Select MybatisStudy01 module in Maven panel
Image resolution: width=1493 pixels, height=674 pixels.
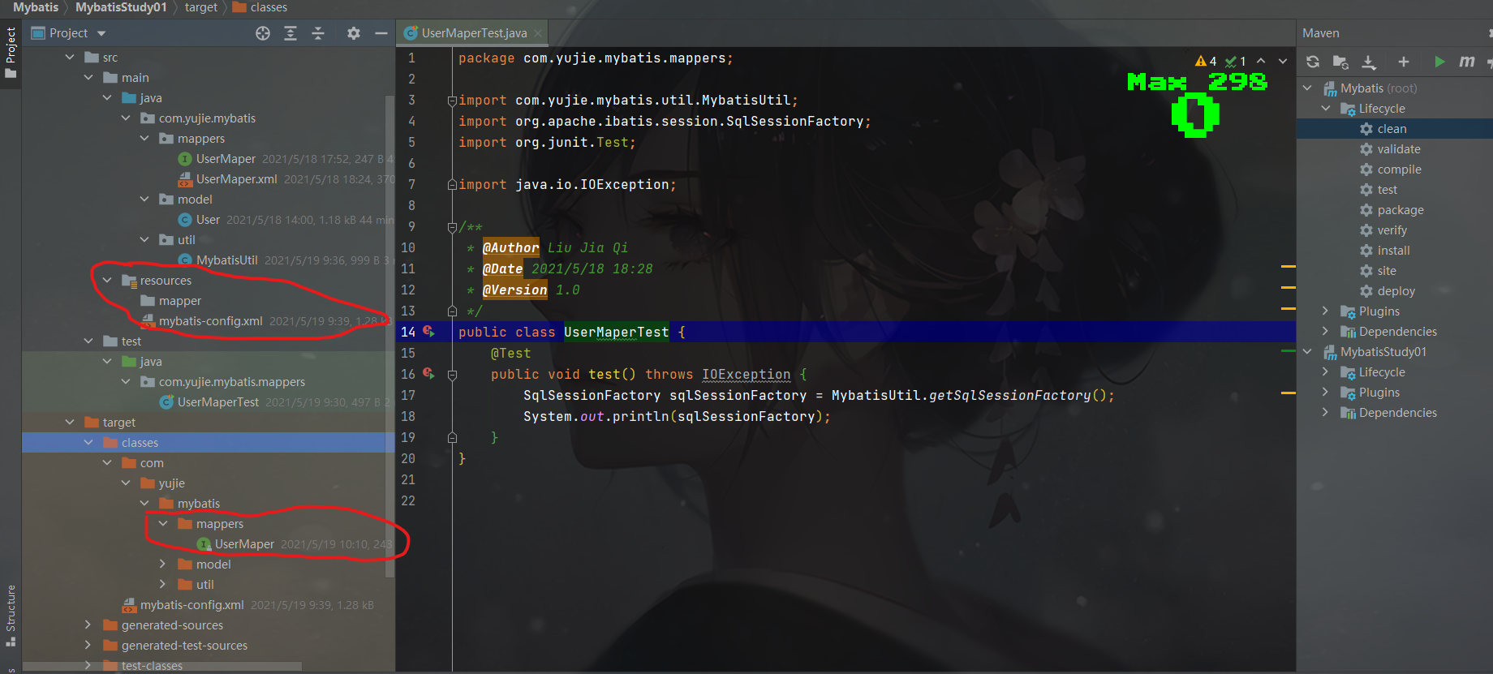point(1383,352)
